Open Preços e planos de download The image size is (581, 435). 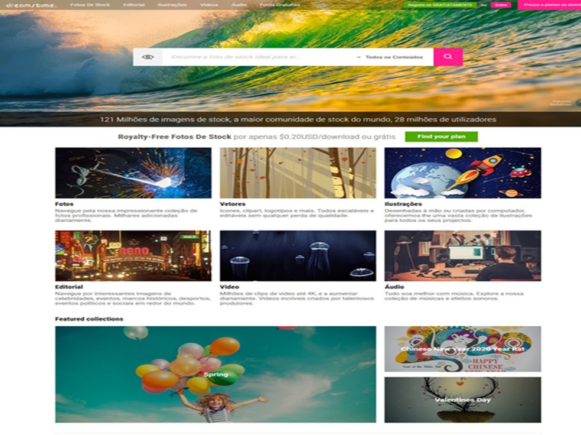pyautogui.click(x=550, y=5)
